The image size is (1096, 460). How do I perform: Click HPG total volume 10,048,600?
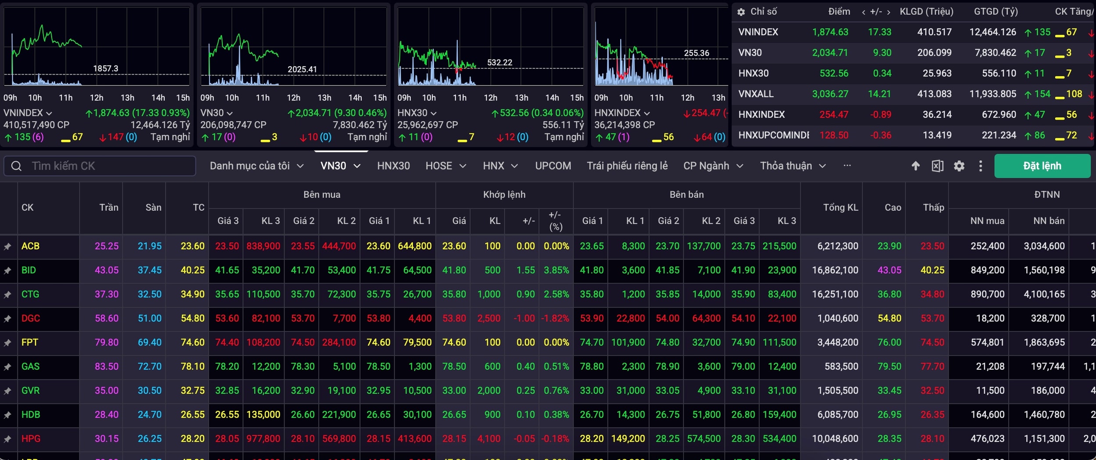point(835,439)
